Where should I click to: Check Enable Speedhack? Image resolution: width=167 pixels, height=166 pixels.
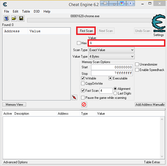137,70
